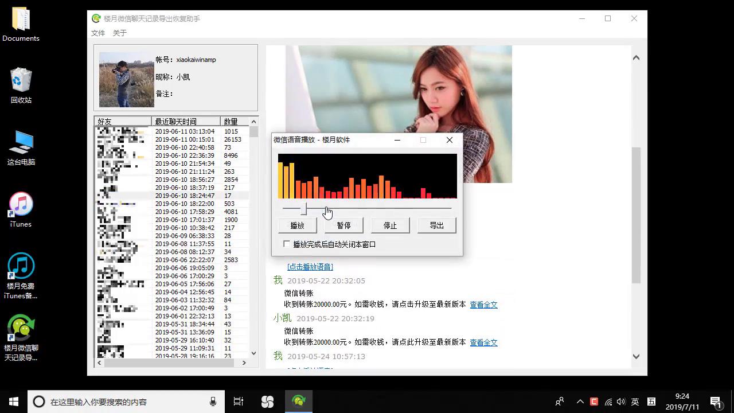Click the taskbar search input field
734x413 pixels.
click(126, 402)
